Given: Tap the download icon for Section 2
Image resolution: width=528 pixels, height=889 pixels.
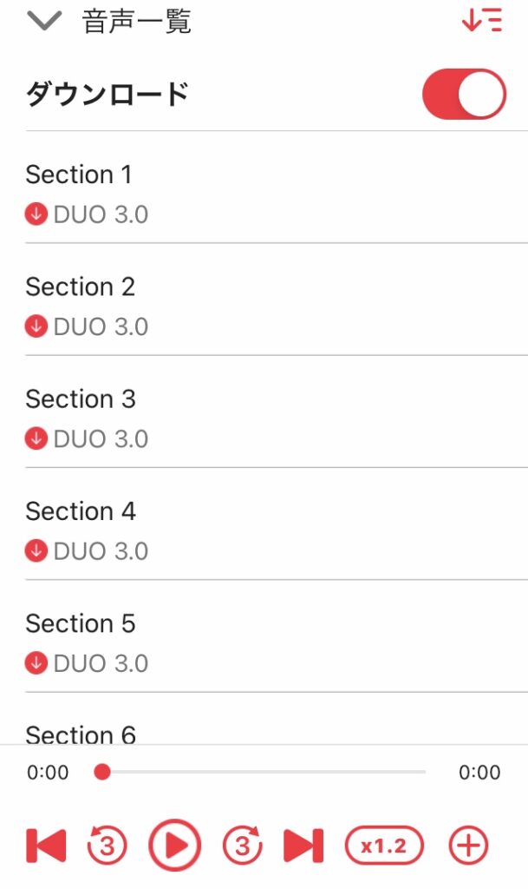Looking at the screenshot, I should point(36,326).
